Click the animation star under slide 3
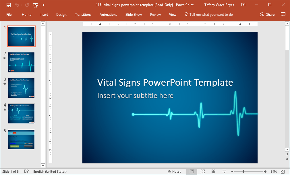 pos(5,84)
